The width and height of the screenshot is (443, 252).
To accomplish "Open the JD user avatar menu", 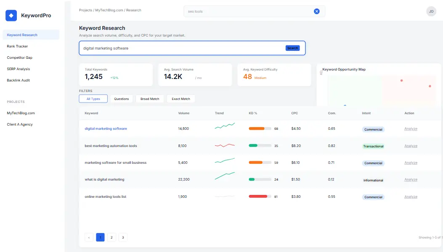I will (431, 11).
